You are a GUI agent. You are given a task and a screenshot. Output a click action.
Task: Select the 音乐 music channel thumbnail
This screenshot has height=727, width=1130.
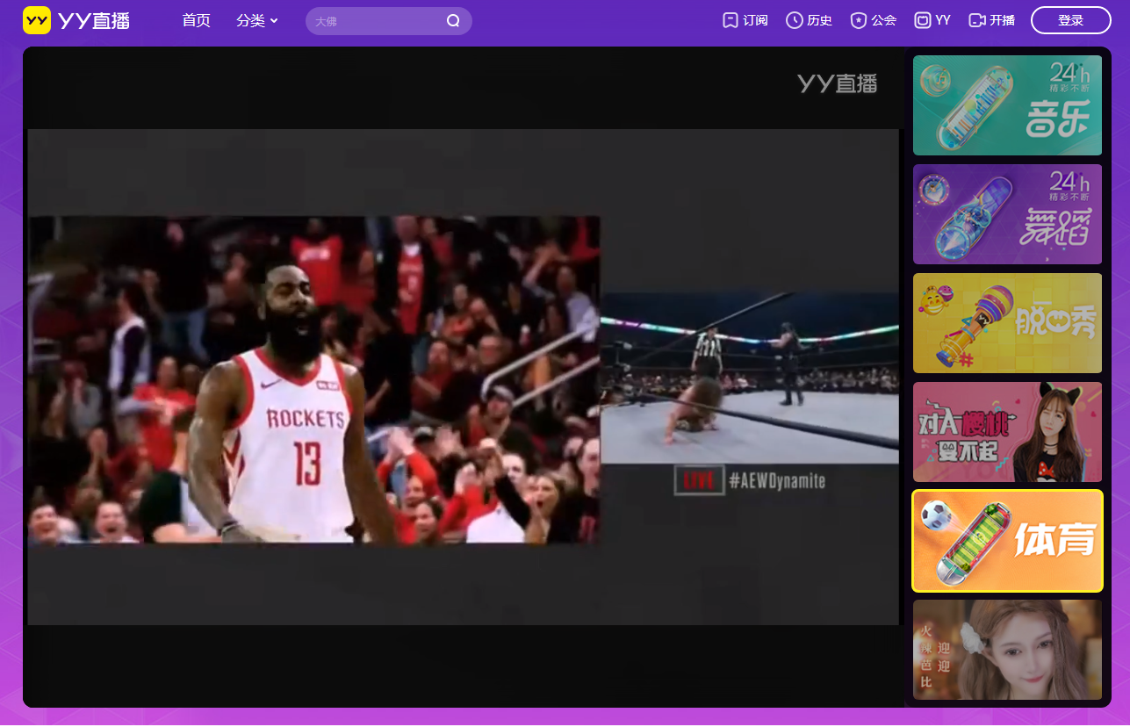click(1007, 105)
